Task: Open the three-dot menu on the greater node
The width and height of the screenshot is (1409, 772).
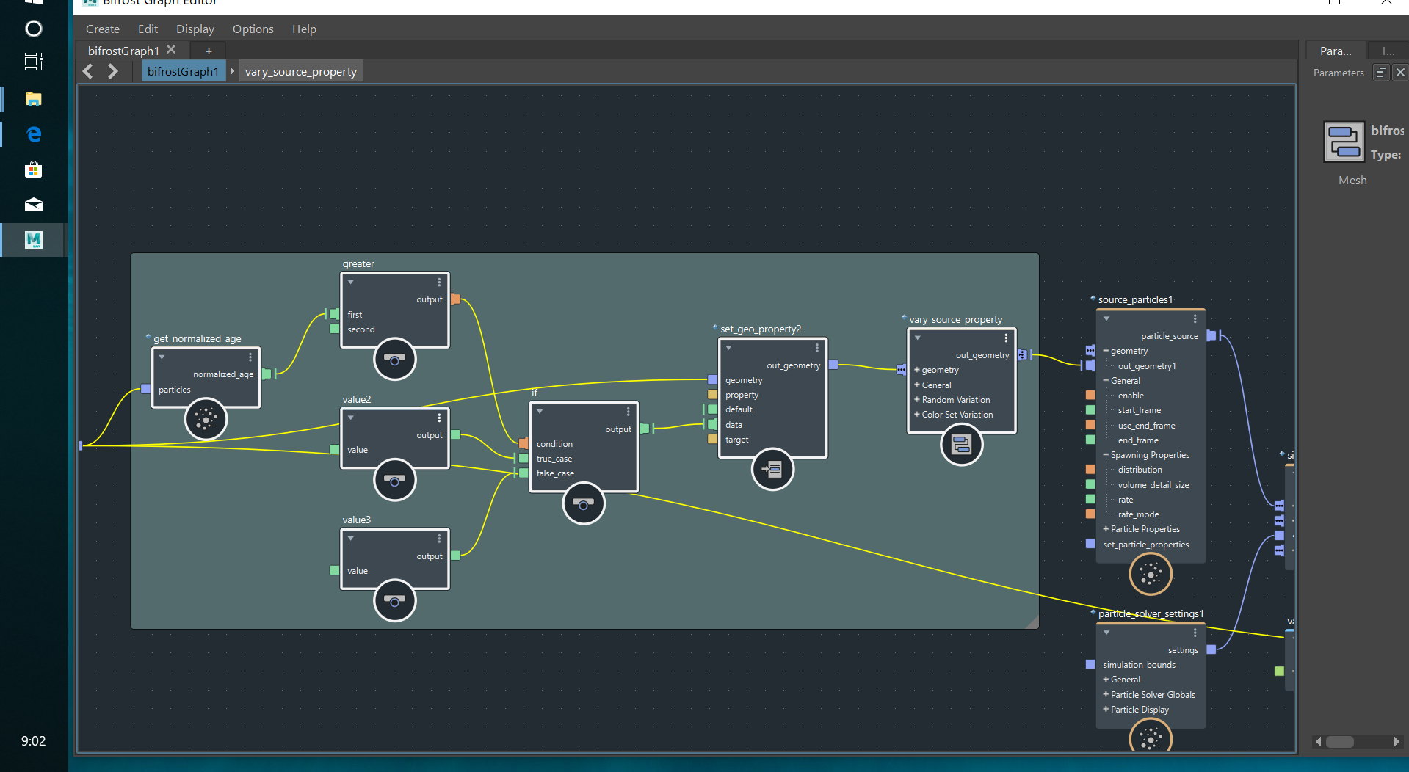Action: pos(439,282)
